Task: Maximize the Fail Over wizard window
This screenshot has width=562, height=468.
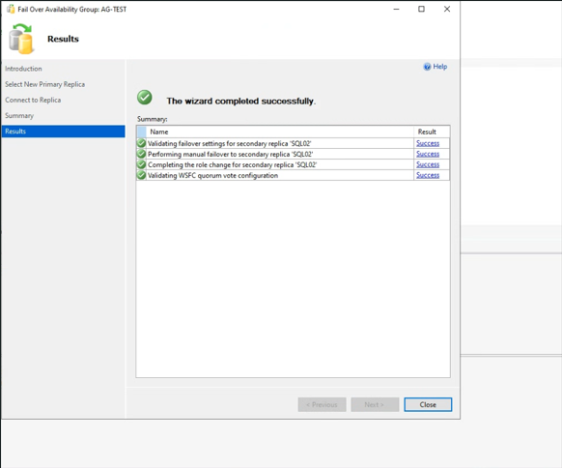Action: [x=421, y=9]
